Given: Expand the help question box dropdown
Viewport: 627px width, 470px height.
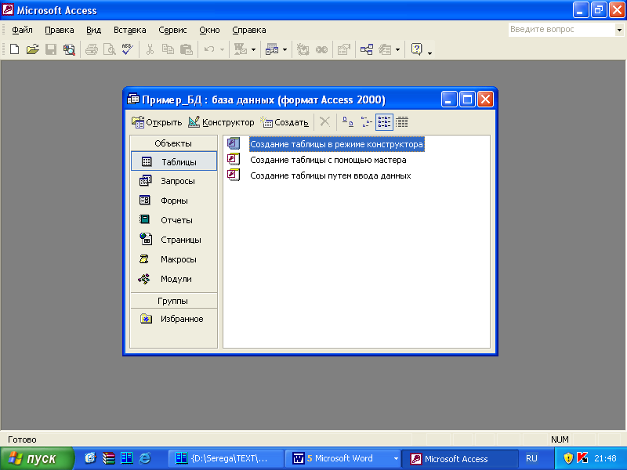Looking at the screenshot, I should 619,30.
